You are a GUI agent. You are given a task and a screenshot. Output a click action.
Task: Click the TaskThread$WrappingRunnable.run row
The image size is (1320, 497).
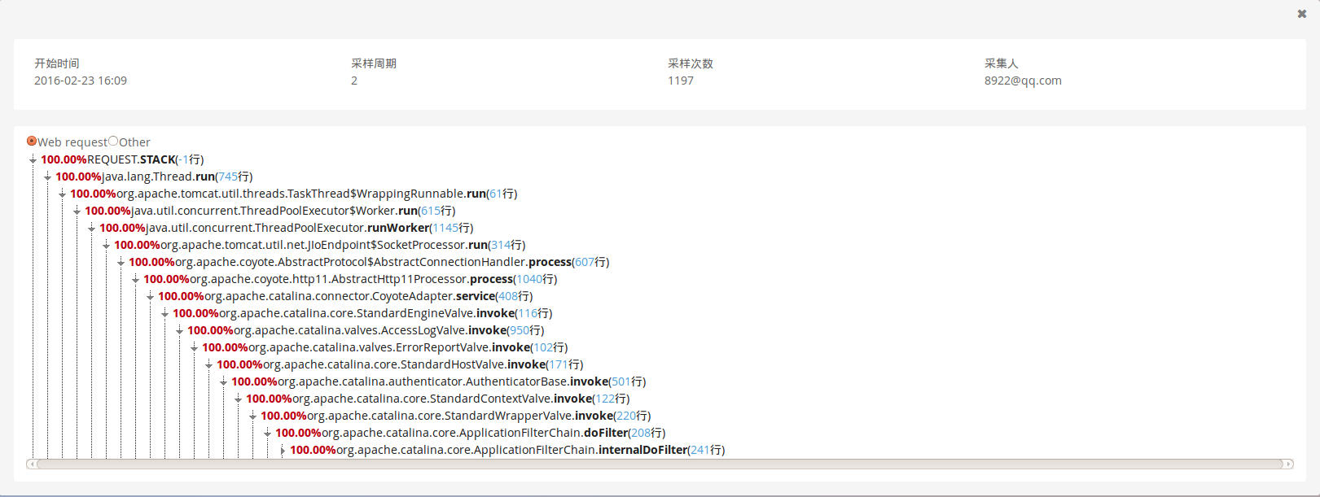pos(293,194)
